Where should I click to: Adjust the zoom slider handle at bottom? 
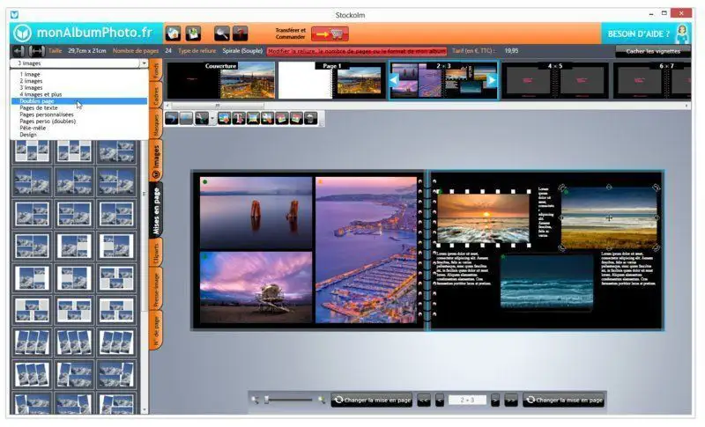[x=267, y=400]
